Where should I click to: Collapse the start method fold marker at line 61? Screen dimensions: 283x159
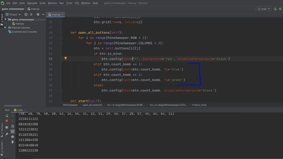(61, 101)
